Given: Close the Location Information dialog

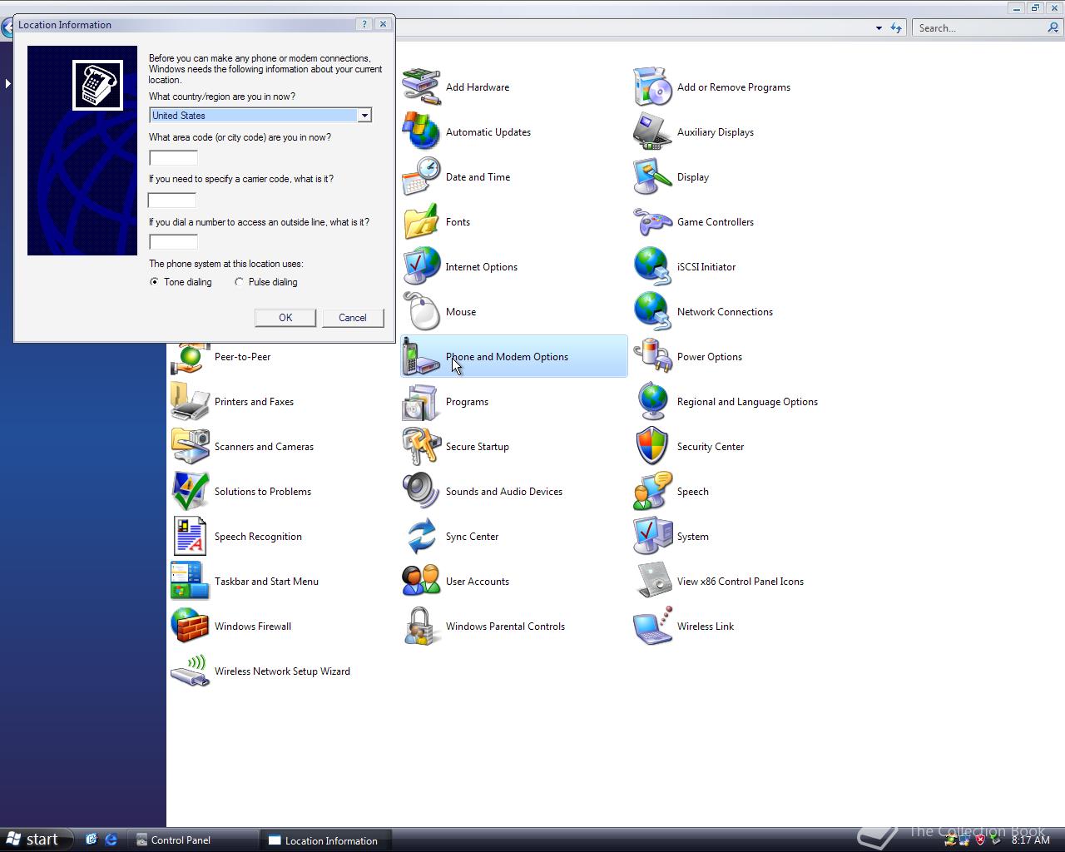Looking at the screenshot, I should click(383, 24).
